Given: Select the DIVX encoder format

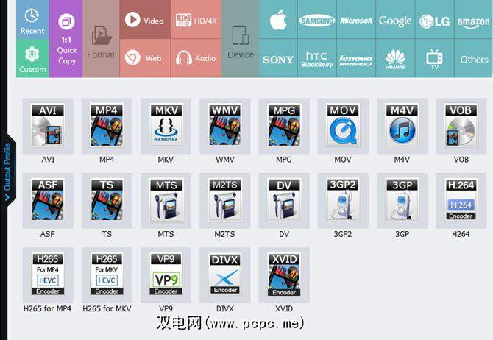Looking at the screenshot, I should pyautogui.click(x=225, y=275).
